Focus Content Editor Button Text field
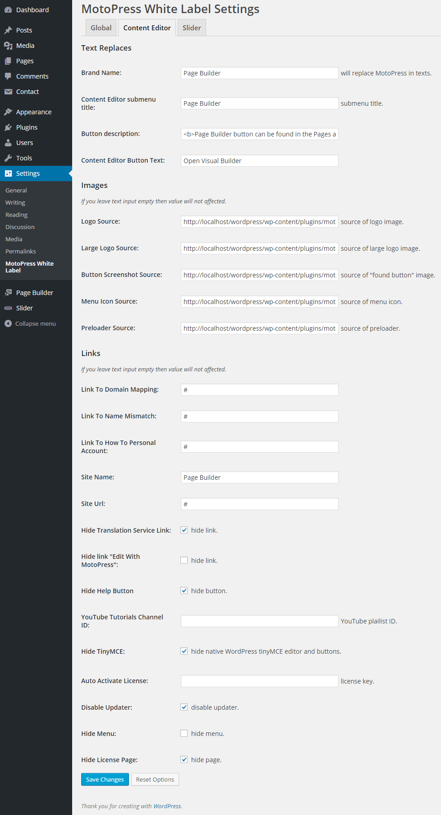The image size is (441, 815). coord(260,161)
